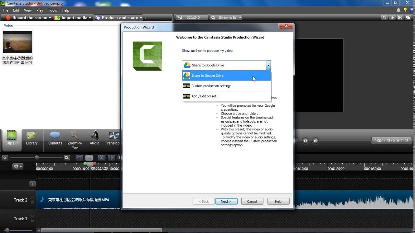Close the Production Wizard dialog
Viewport: 415px width, 233px height.
pyautogui.click(x=286, y=26)
